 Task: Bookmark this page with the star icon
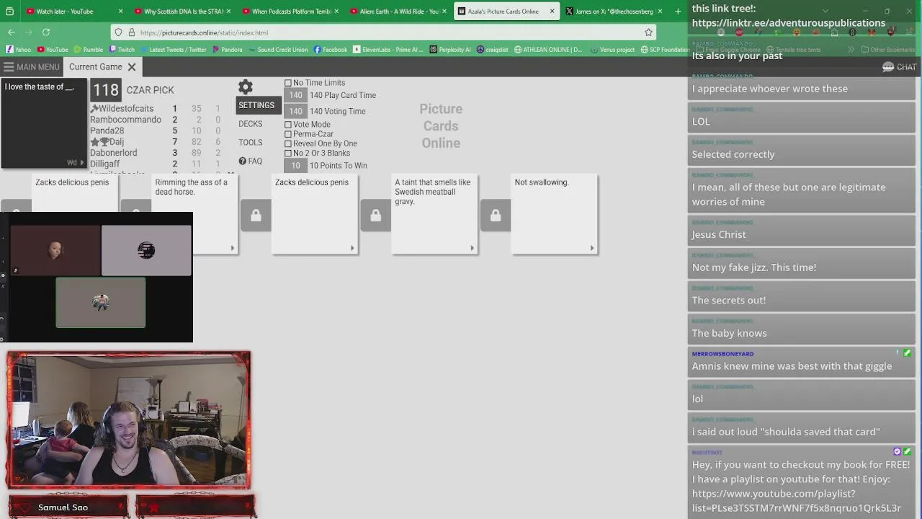(648, 32)
